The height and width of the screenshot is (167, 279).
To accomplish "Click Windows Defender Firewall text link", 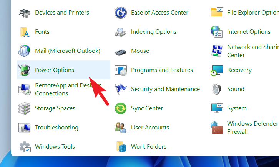I will click(252, 128).
